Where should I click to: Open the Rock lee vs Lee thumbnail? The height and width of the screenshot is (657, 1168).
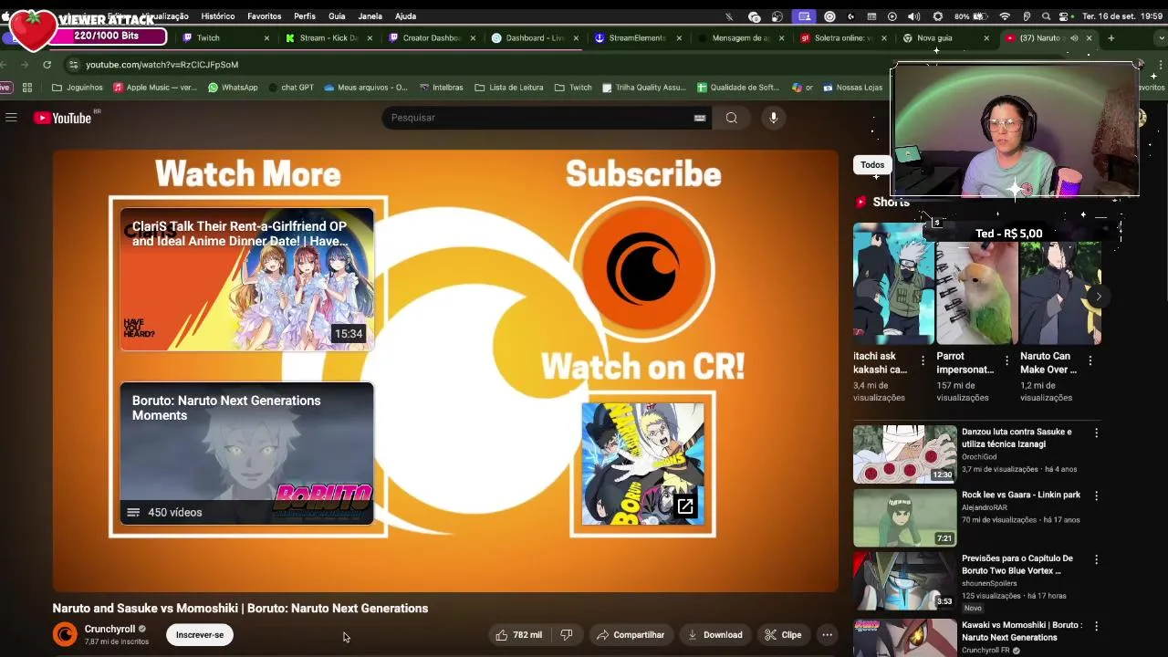click(904, 517)
